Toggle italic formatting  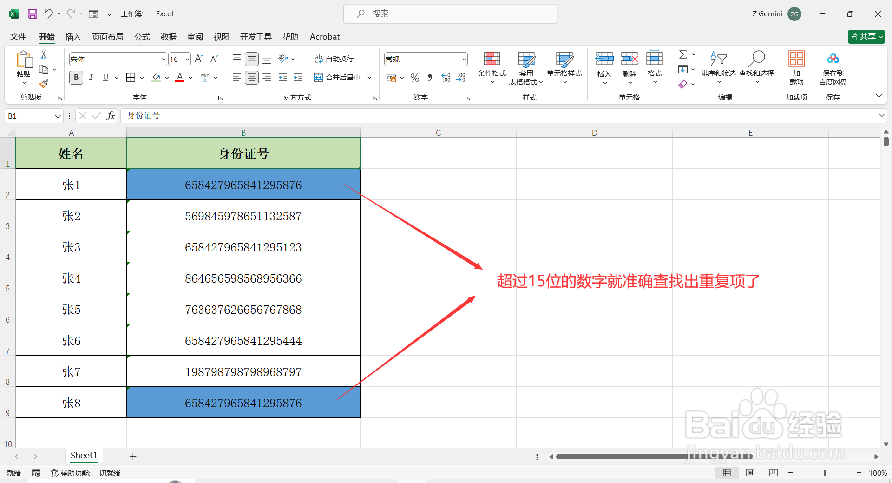pos(91,77)
